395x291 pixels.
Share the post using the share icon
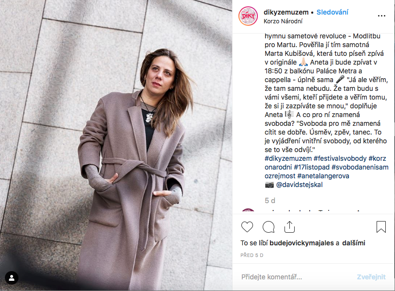coord(289,226)
